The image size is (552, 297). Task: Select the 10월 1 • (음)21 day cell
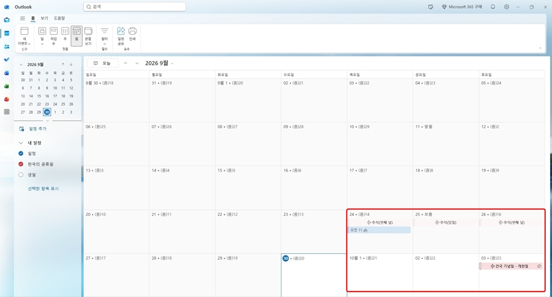pos(380,275)
